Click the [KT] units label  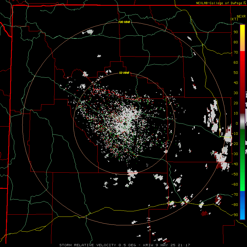(234, 19)
